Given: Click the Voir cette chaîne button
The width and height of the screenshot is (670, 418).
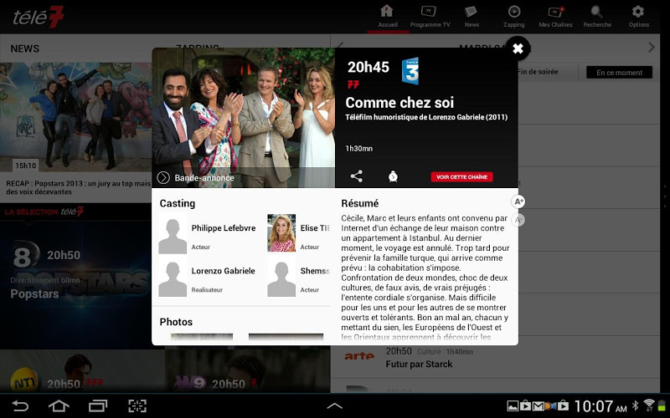Looking at the screenshot, I should (x=461, y=176).
